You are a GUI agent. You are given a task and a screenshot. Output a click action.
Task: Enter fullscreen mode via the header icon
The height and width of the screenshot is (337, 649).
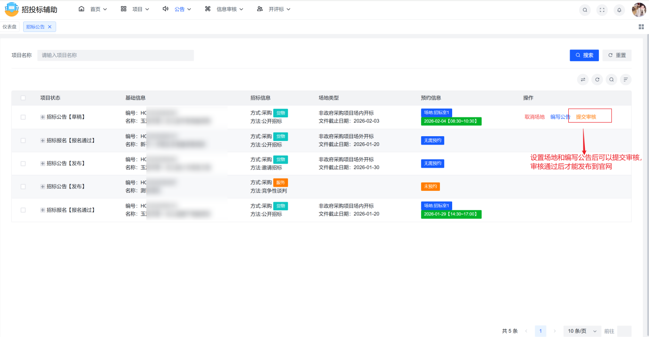[x=602, y=9]
